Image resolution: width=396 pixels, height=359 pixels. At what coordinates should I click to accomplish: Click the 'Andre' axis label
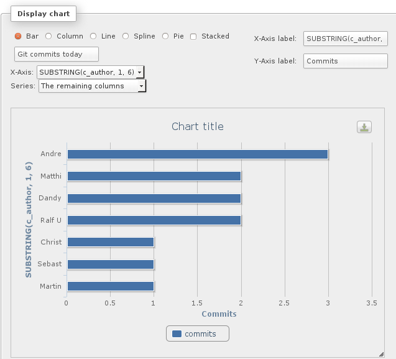(x=51, y=154)
